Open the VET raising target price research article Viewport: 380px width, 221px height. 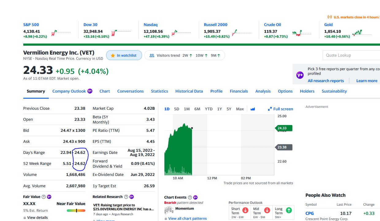tap(123, 207)
